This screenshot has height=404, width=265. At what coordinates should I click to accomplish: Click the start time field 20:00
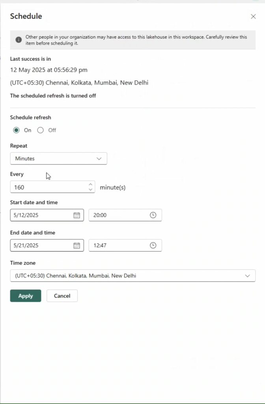pos(125,215)
